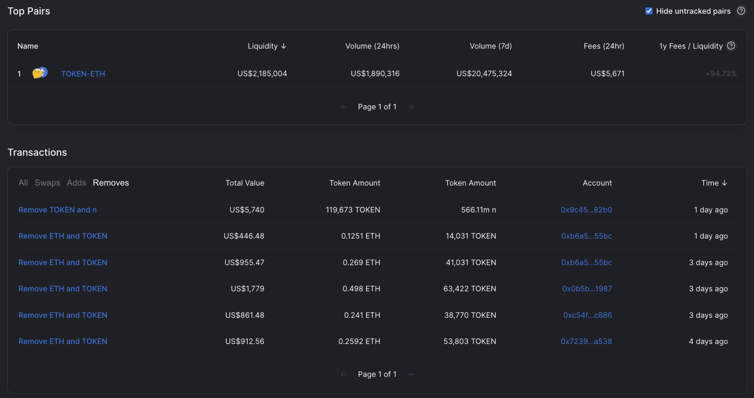Click the TOKEN-ETH pair token icon
The image size is (754, 398).
point(40,73)
